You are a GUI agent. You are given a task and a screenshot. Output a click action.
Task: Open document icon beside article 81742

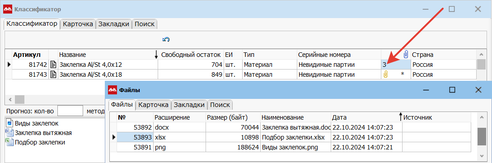[53, 65]
